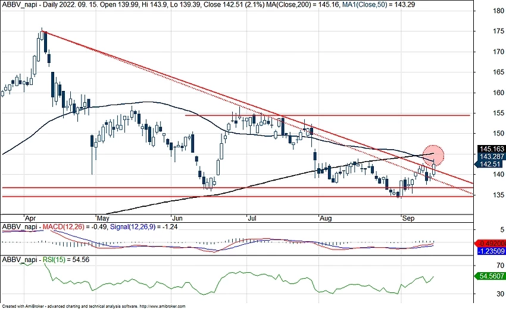
Task: Click the Aug label on time axis
Action: click(326, 219)
